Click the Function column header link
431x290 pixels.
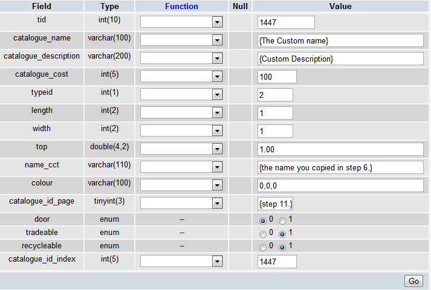(181, 6)
